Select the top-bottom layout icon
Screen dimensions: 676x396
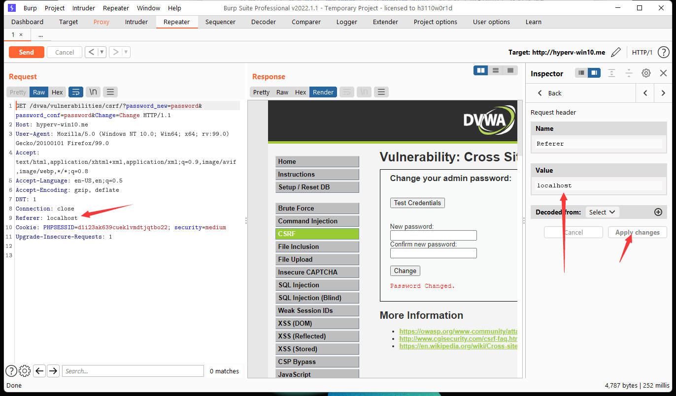(496, 70)
